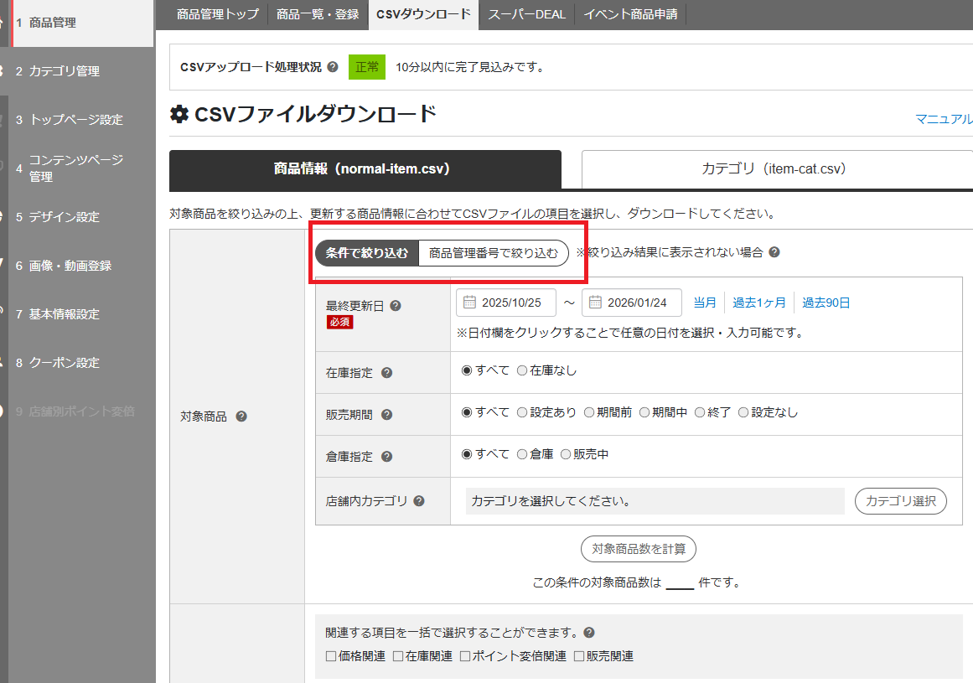Switch to カテゴリ (item-cat.csv) tab
Screen dimensions: 973x683
click(774, 169)
